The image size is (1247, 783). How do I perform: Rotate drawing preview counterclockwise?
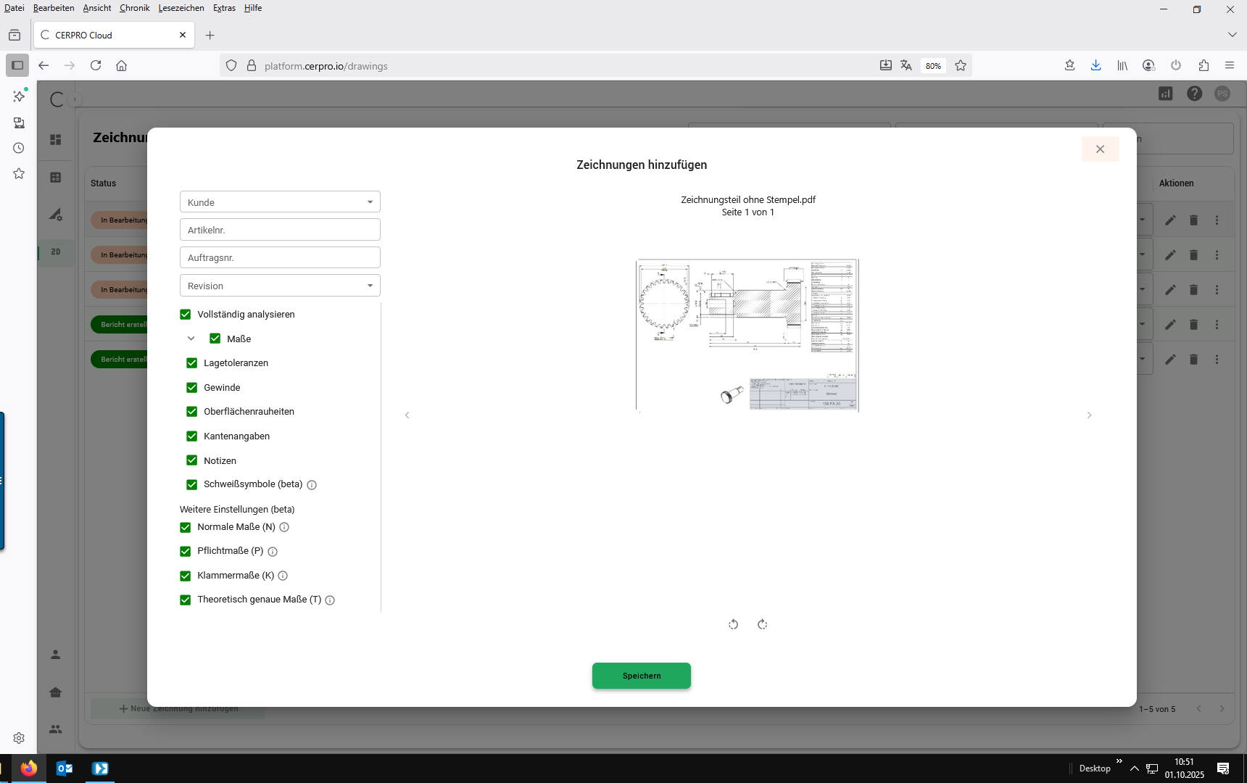(733, 624)
